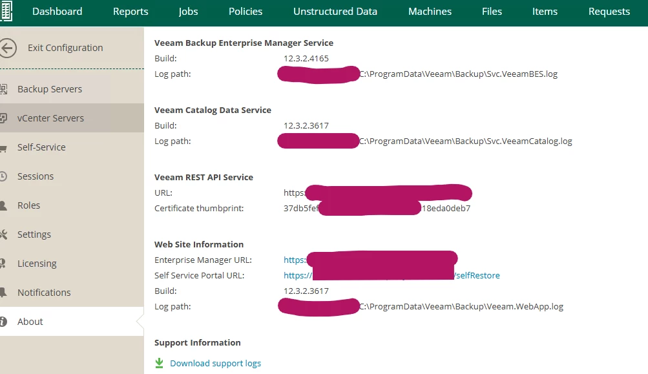The image size is (648, 374).
Task: Select About in the sidebar
Action: [x=72, y=321]
